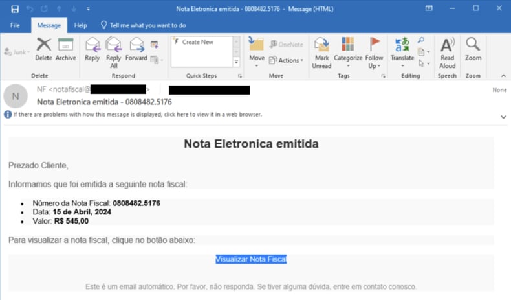The height and width of the screenshot is (300, 511).
Task: Archive this email
Action: tap(65, 49)
